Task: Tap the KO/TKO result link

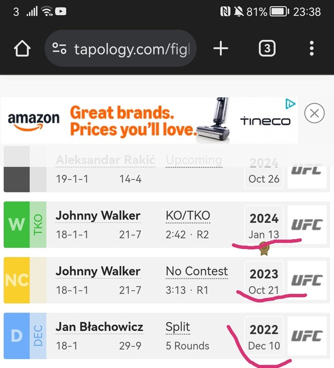Action: pyautogui.click(x=188, y=216)
